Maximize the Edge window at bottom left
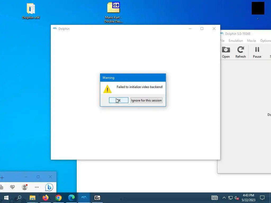271x203 pixels. coord(38,177)
